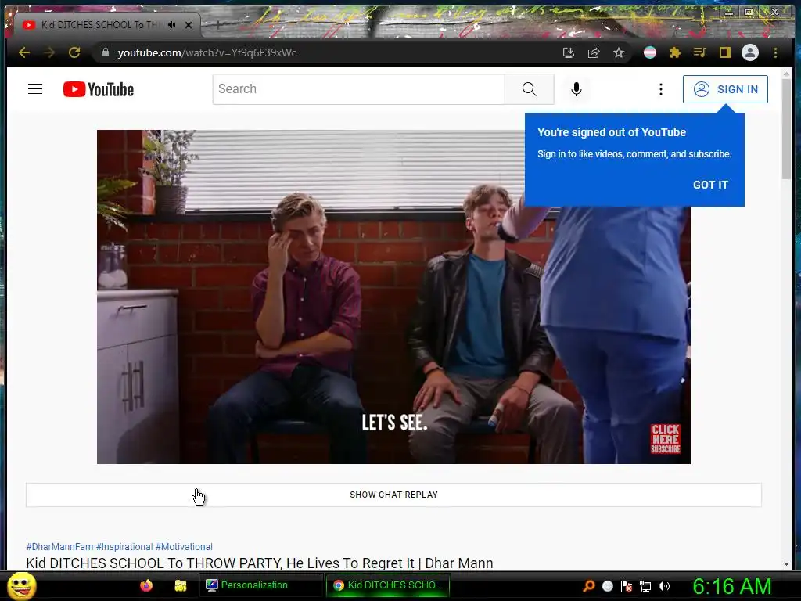Click the red Click Here Subscribe watermark
801x601 pixels.
(665, 438)
